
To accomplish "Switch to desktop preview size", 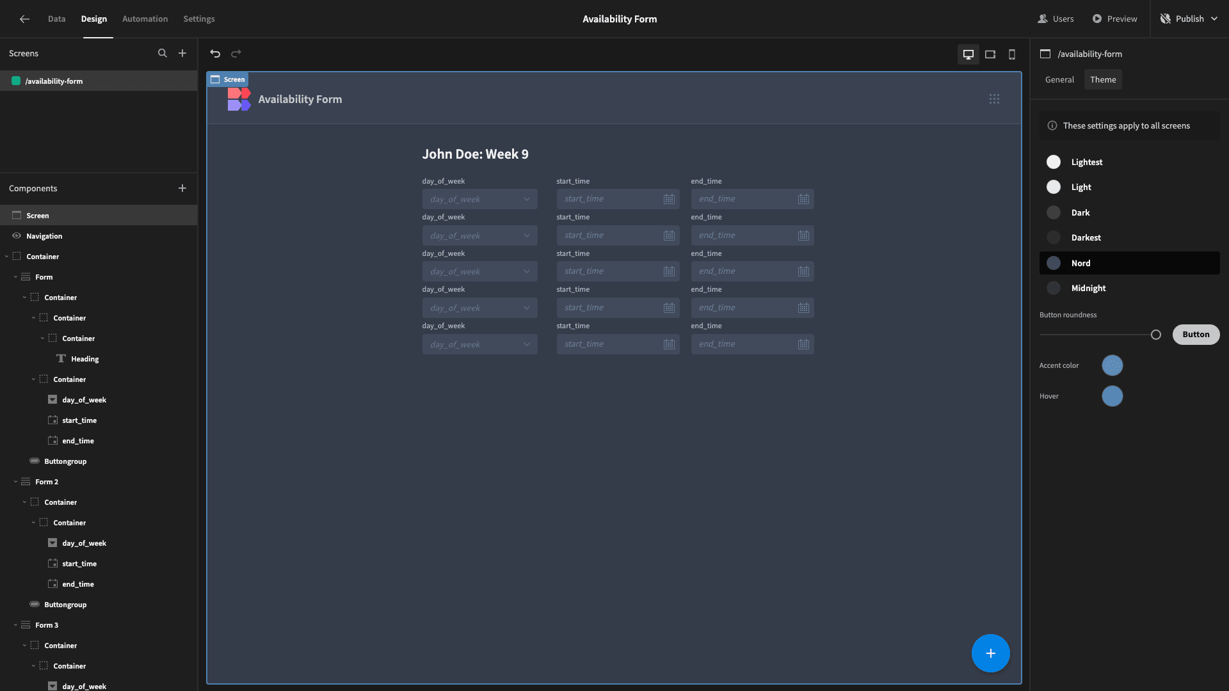I will 968,54.
